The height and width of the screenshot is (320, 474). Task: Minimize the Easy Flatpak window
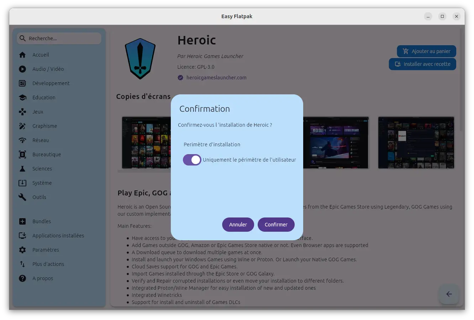coord(428,16)
